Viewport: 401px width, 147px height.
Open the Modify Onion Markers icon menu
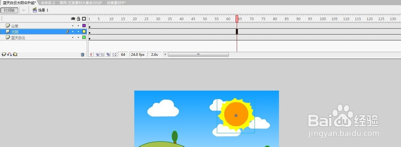(114, 55)
